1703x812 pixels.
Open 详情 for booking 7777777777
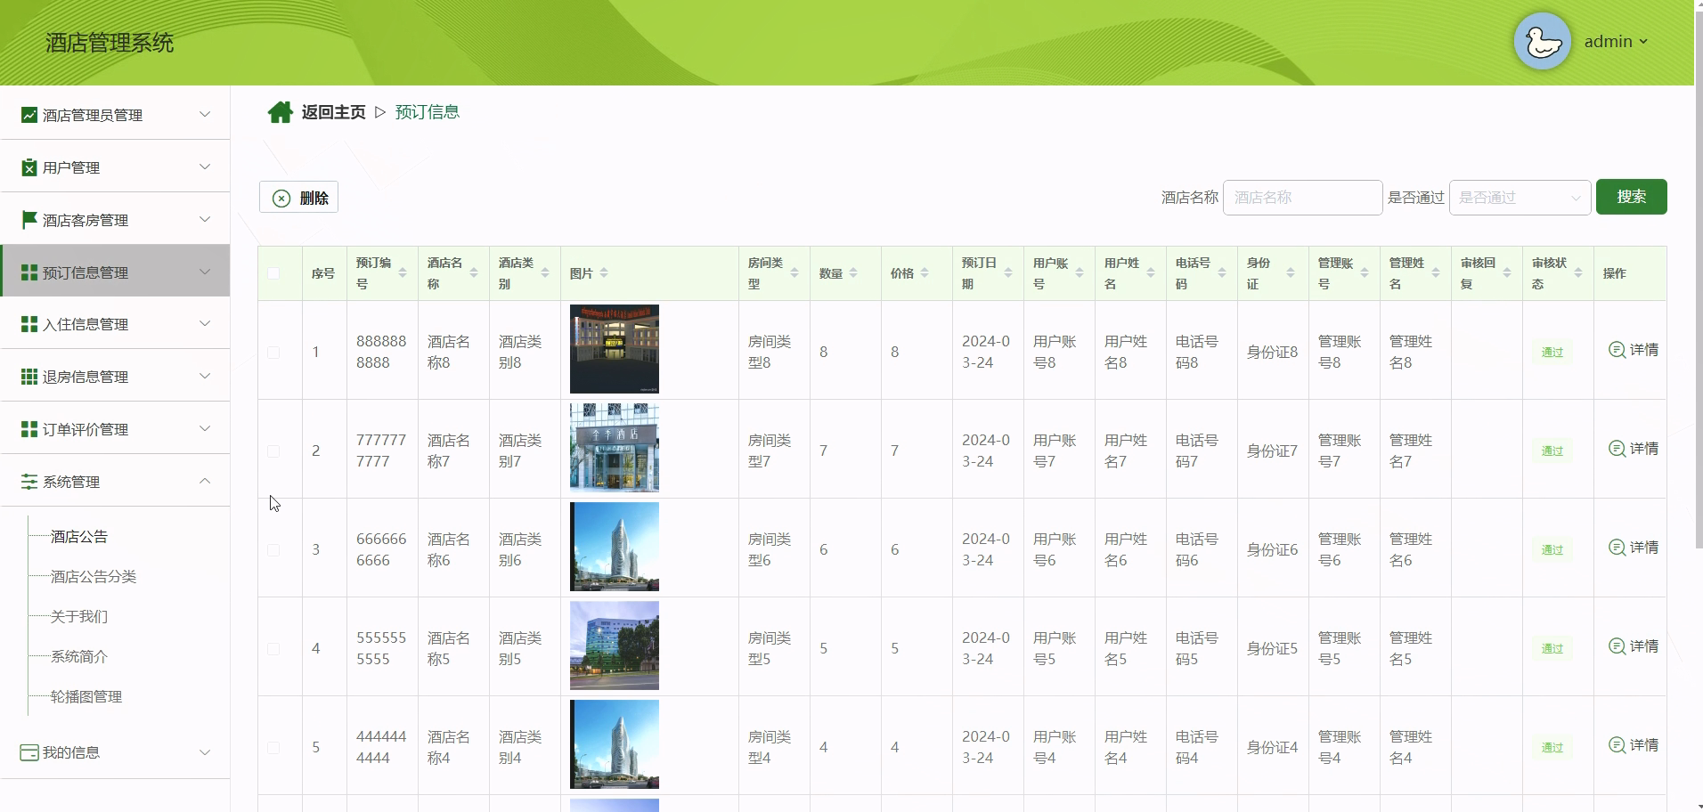pyautogui.click(x=1634, y=449)
